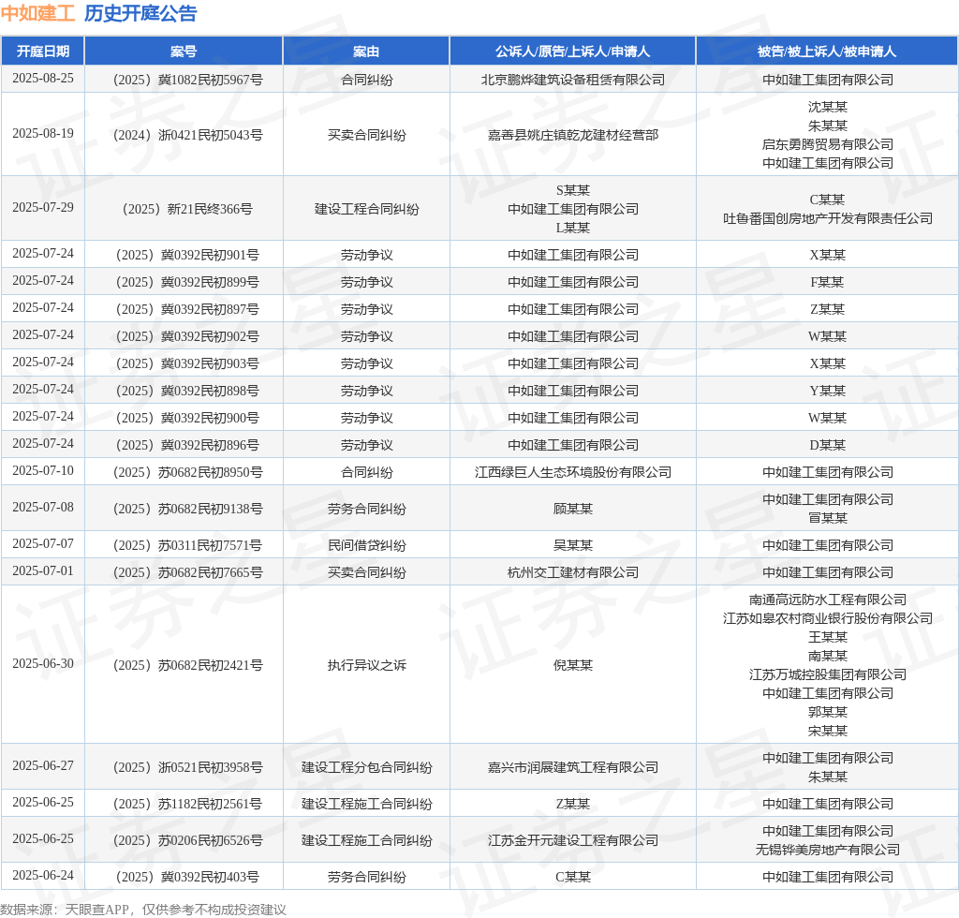Select the date 2025-06-27

tap(43, 765)
